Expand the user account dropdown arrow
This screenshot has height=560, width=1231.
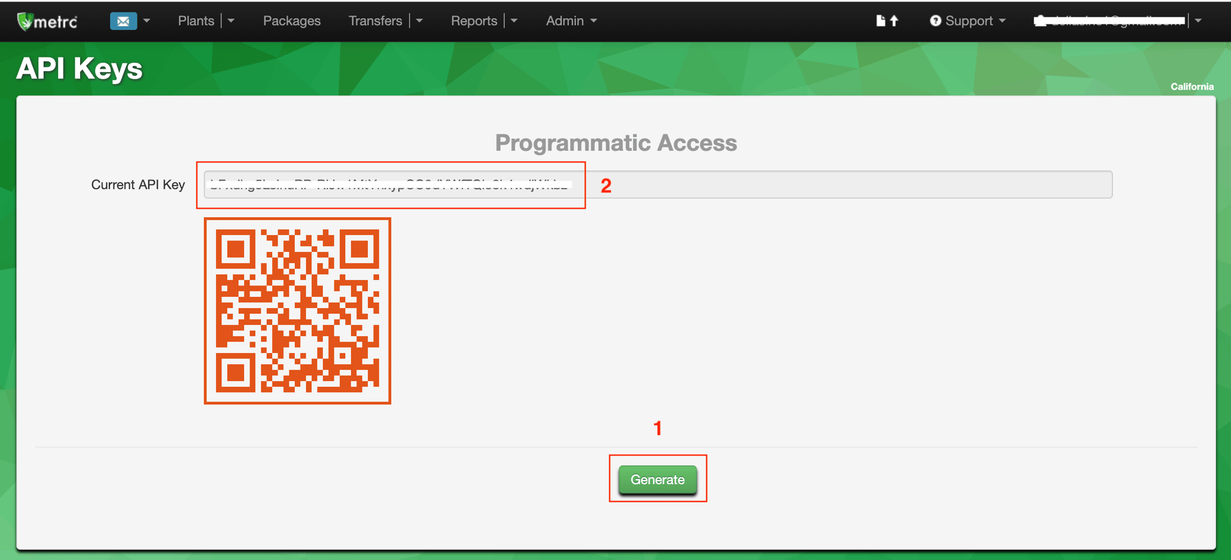tap(1199, 20)
